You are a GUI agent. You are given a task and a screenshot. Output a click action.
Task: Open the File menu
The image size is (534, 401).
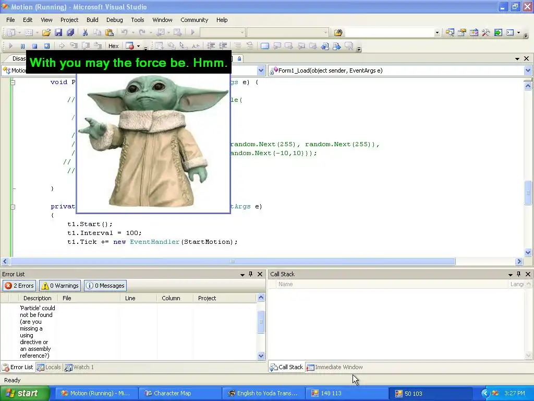coord(10,20)
